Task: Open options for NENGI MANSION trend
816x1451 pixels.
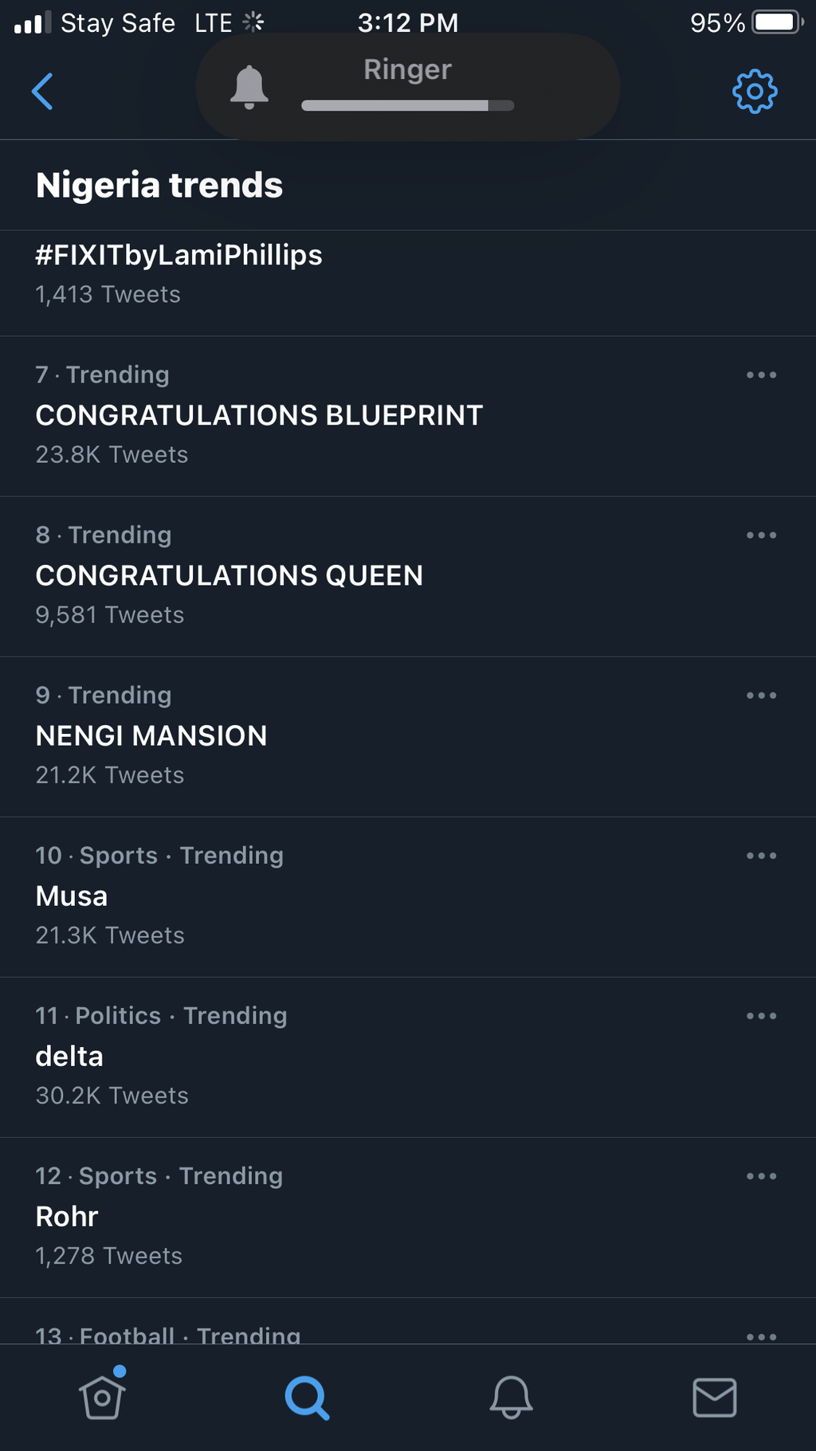Action: pyautogui.click(x=761, y=695)
